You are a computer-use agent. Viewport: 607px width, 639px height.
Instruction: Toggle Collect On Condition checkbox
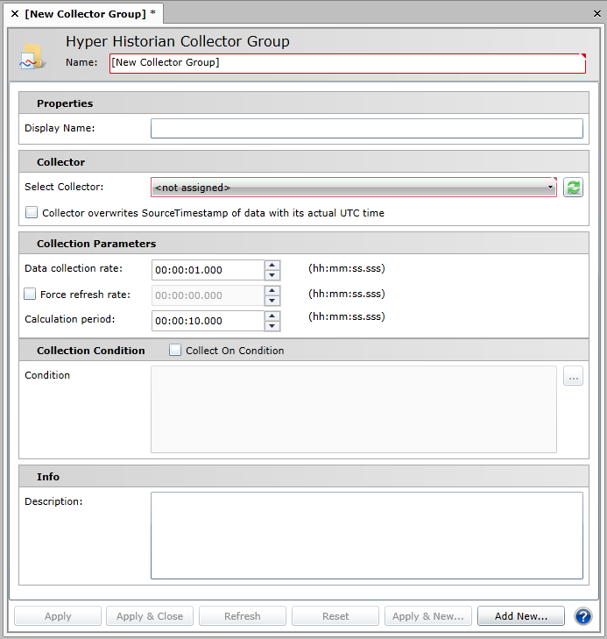pos(175,351)
